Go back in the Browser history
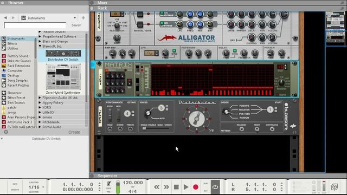347x195 pixels. tap(5, 18)
